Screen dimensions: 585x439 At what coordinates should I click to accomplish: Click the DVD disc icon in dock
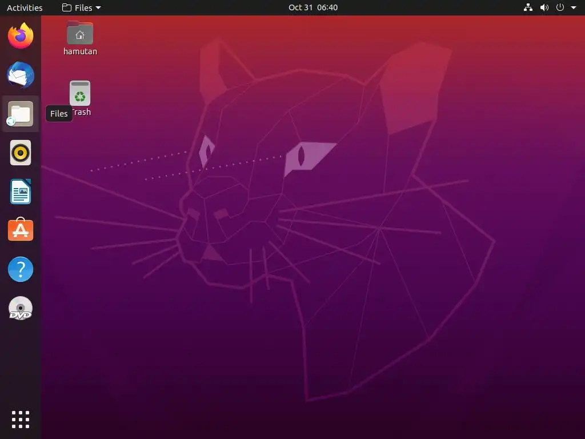[21, 308]
